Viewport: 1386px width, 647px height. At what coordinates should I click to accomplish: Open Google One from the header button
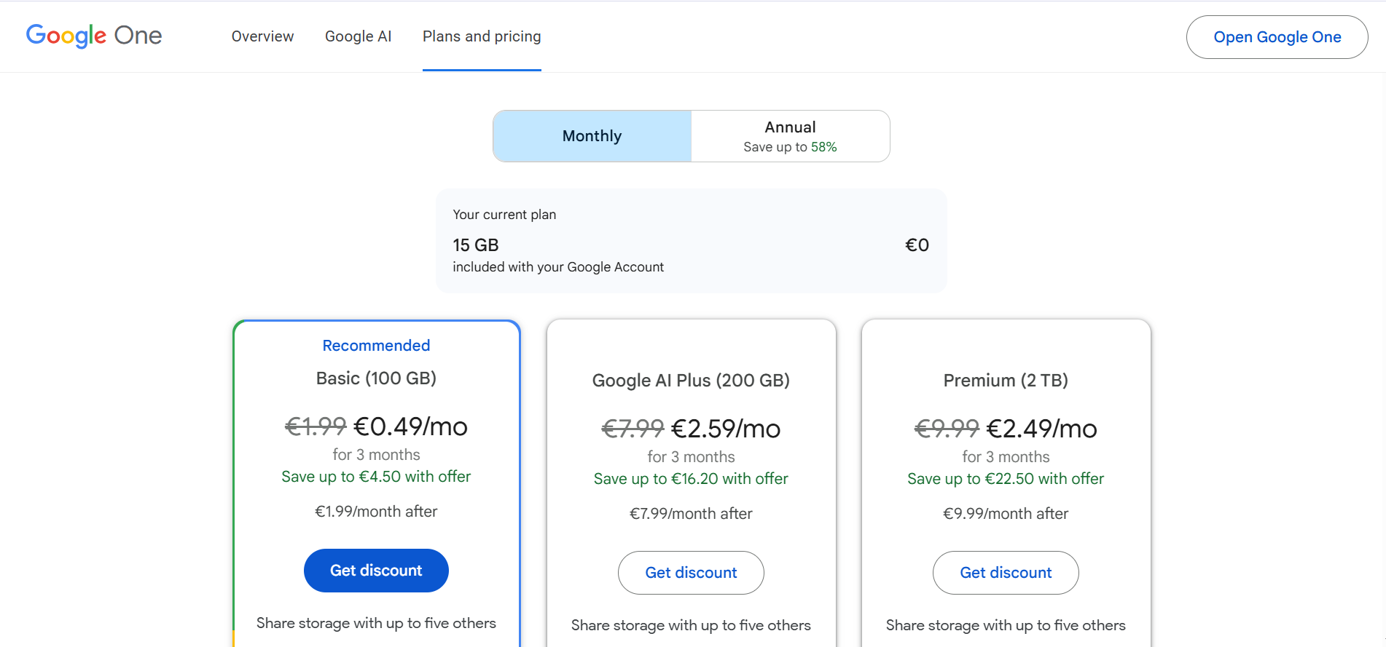[x=1276, y=36]
